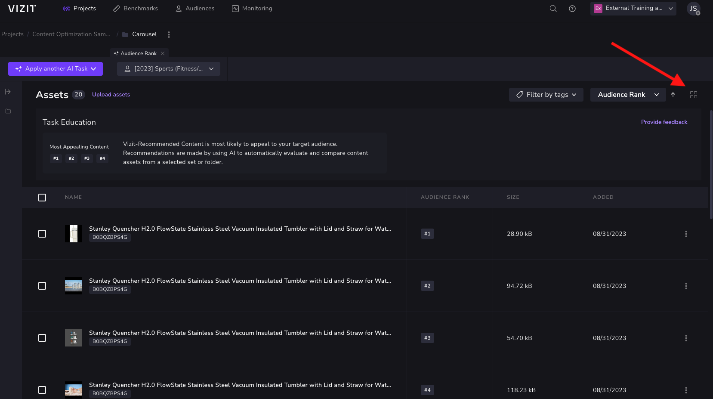Image resolution: width=713 pixels, height=399 pixels.
Task: Open the folder icon in the sidebar
Action: (x=8, y=111)
